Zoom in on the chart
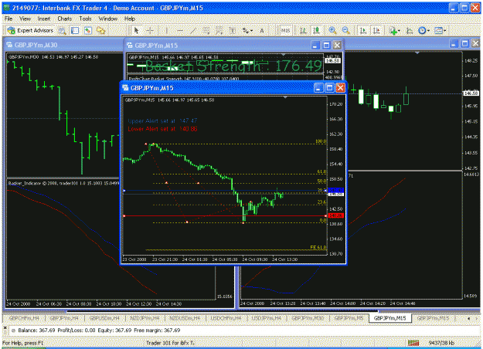This screenshot has width=483, height=349. click(x=332, y=30)
